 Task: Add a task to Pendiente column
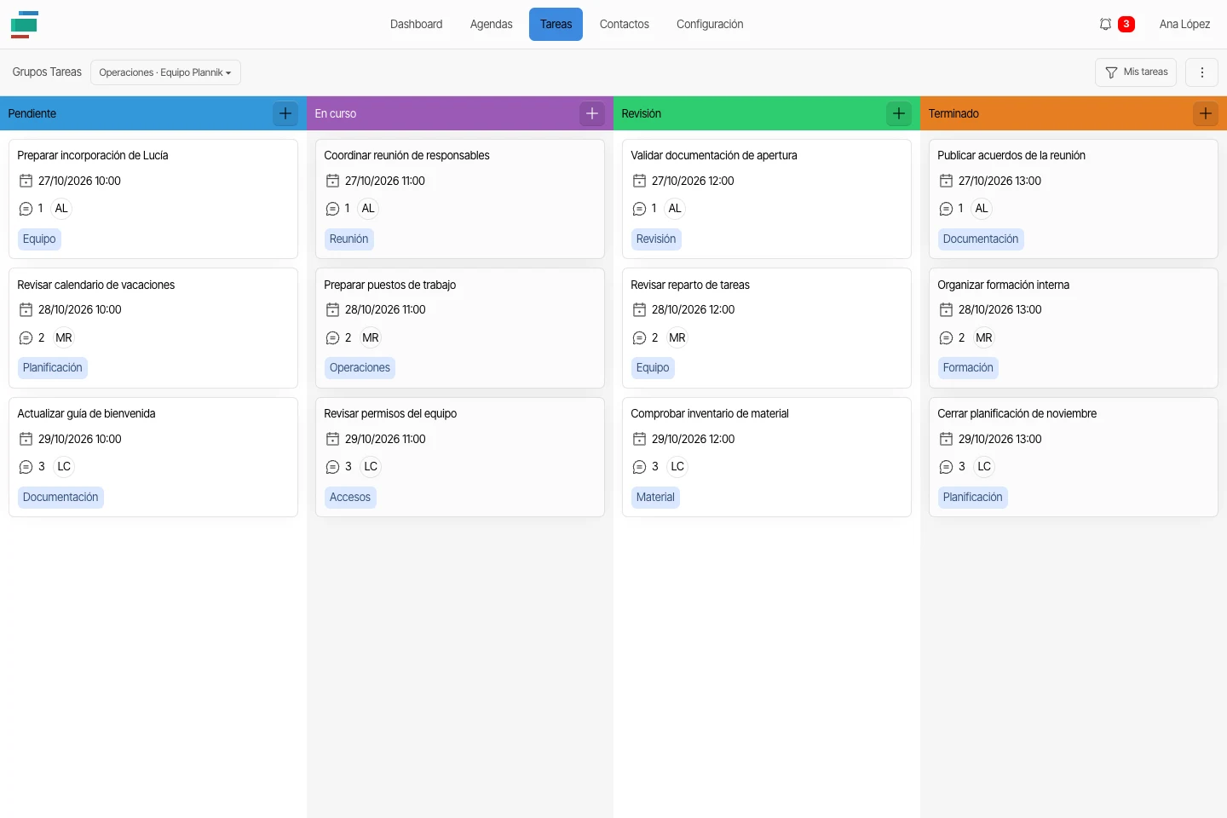(285, 113)
